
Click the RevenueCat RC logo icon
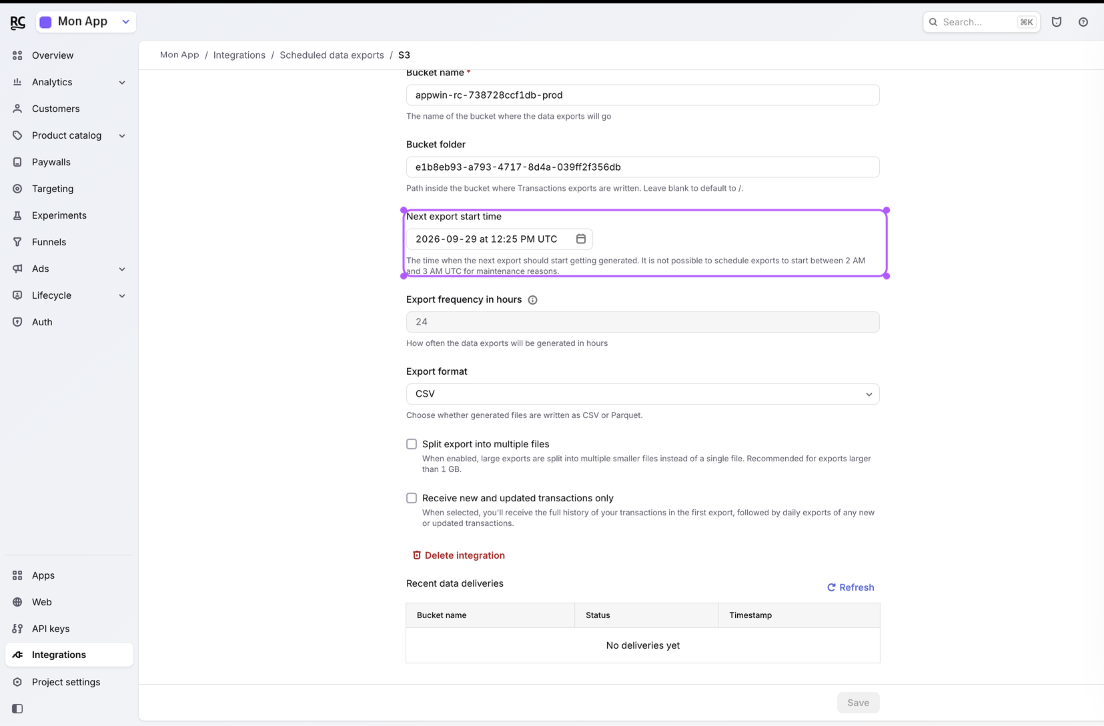(18, 22)
